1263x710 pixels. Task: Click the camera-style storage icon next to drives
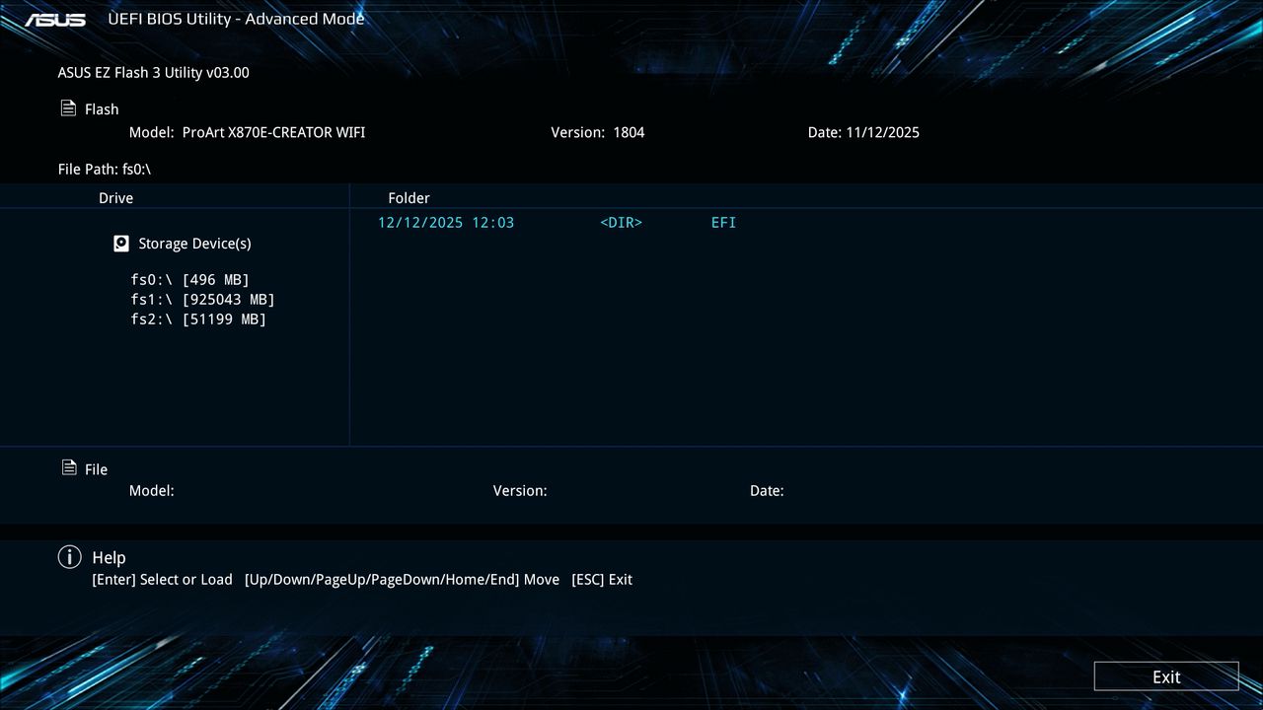click(x=120, y=243)
